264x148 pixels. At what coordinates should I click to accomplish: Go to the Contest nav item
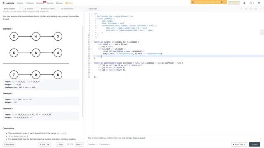pos(50,3)
